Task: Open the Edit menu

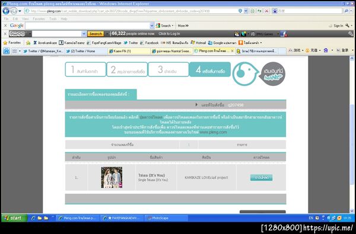Action: 15,19
